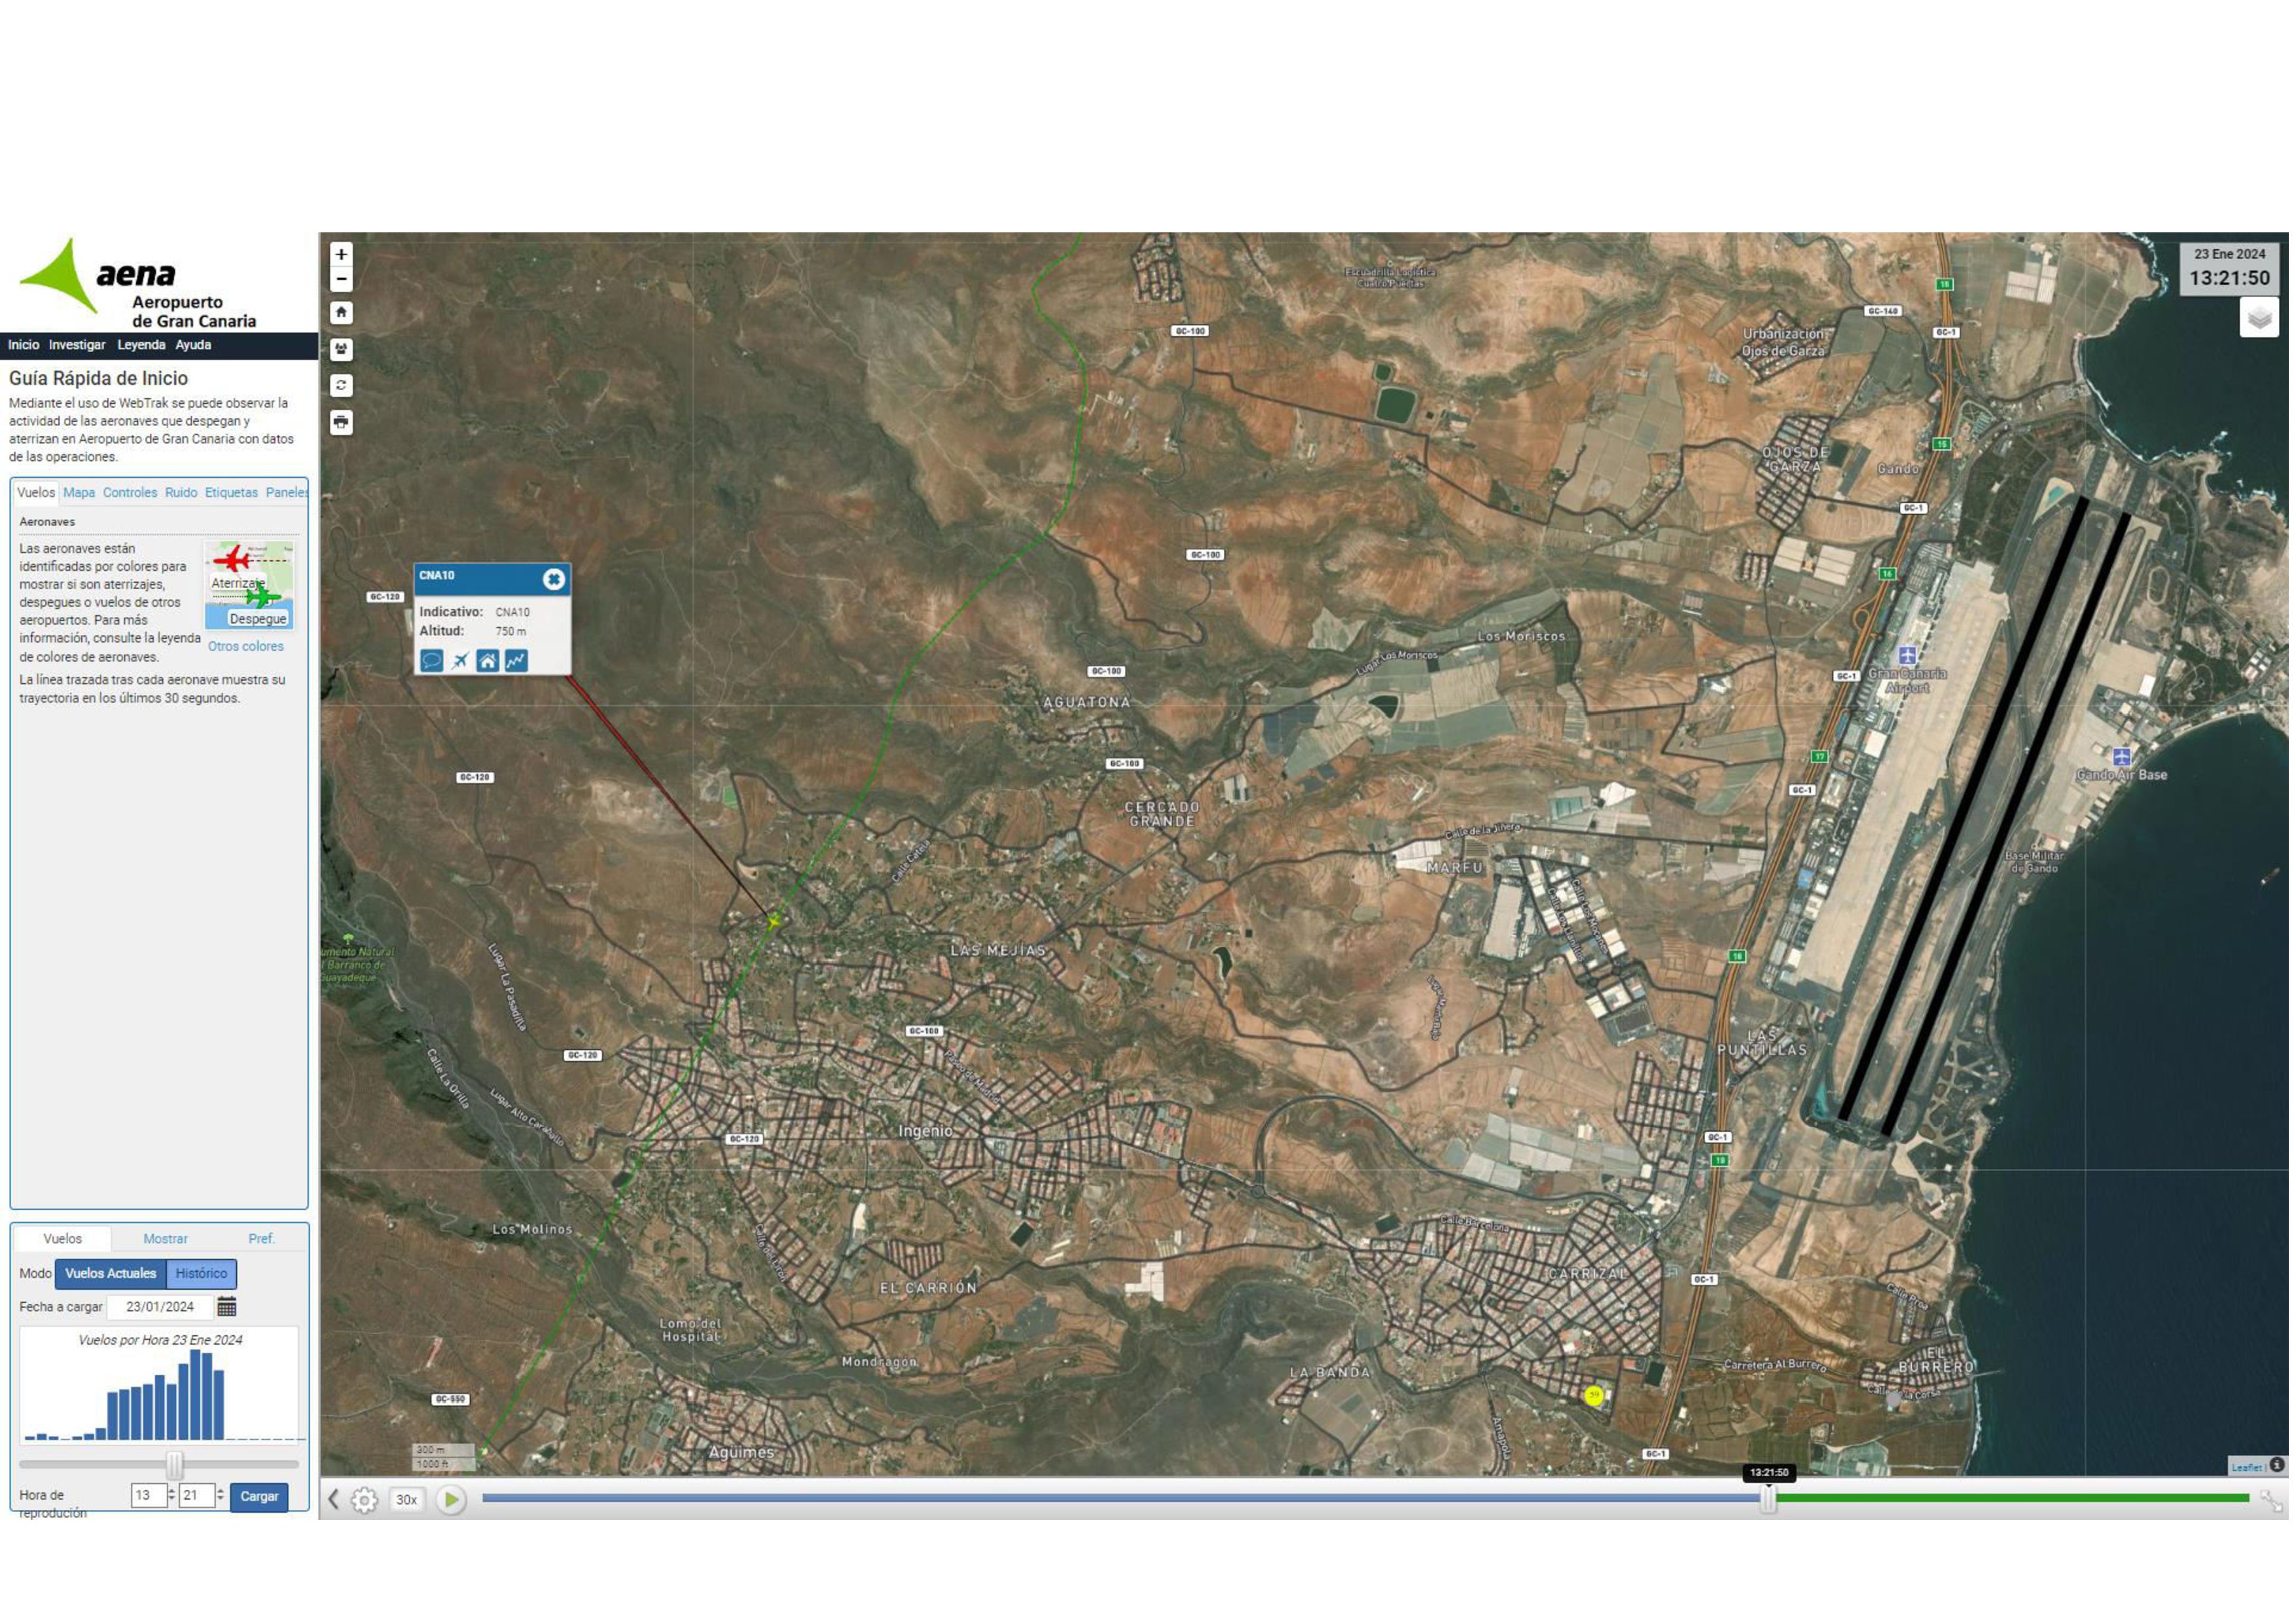2296x1624 pixels.
Task: Zoom in on the map
Action: 341,255
